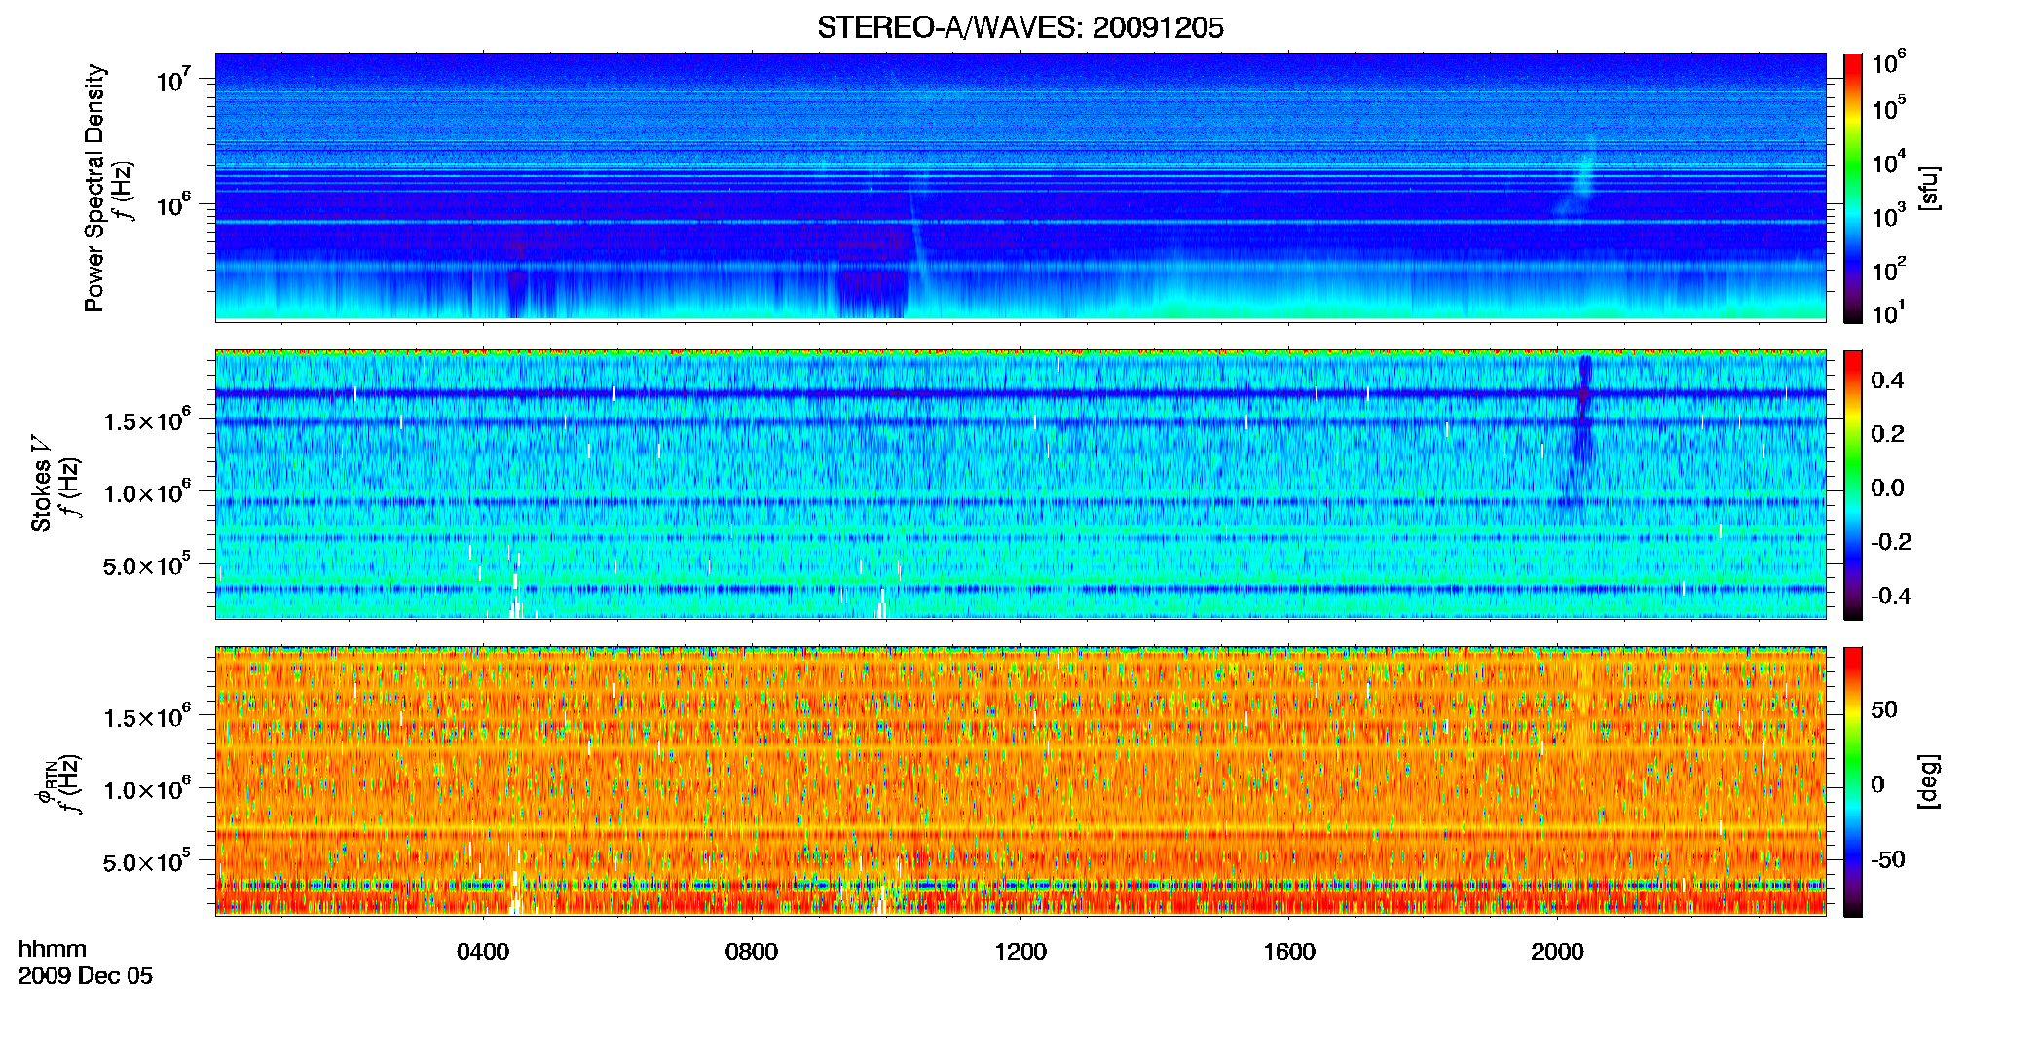The height and width of the screenshot is (1051, 2041).
Task: Select the [sfu] unit label
Action: 1930,188
